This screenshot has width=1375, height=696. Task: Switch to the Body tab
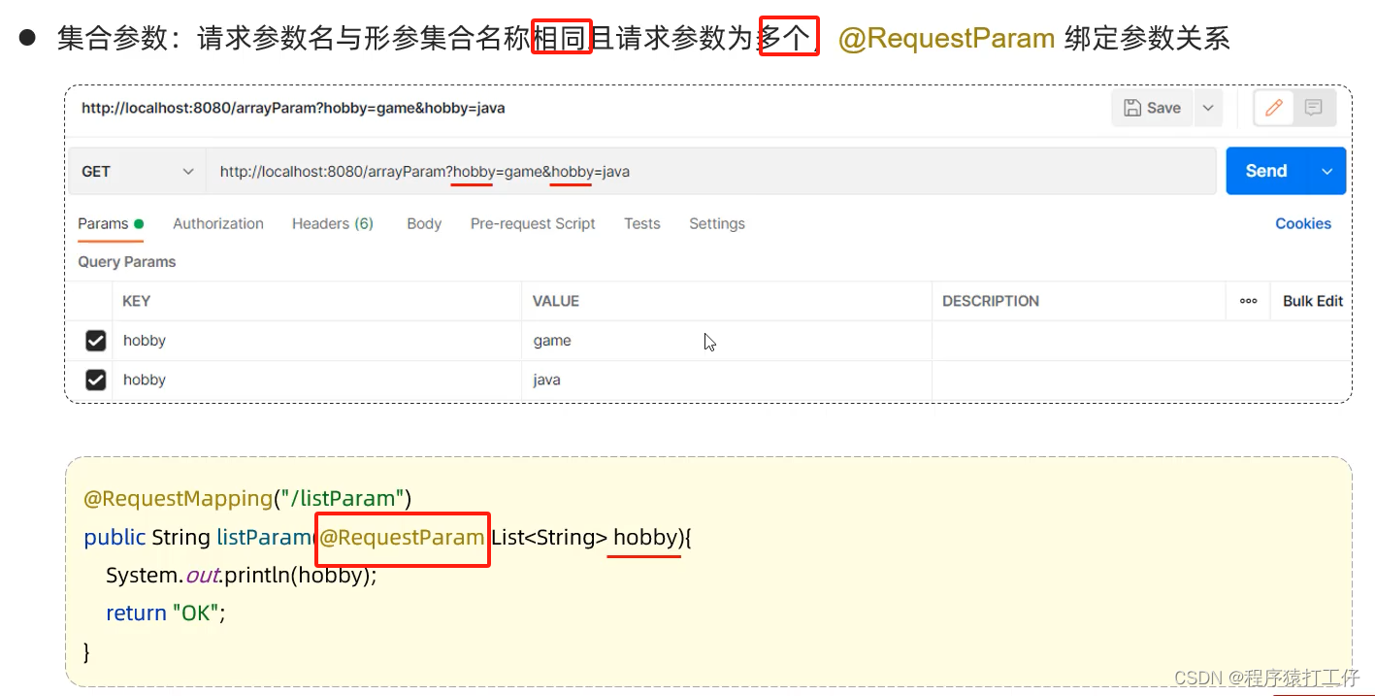click(424, 223)
